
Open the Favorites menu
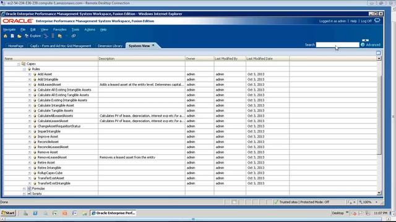(60, 30)
